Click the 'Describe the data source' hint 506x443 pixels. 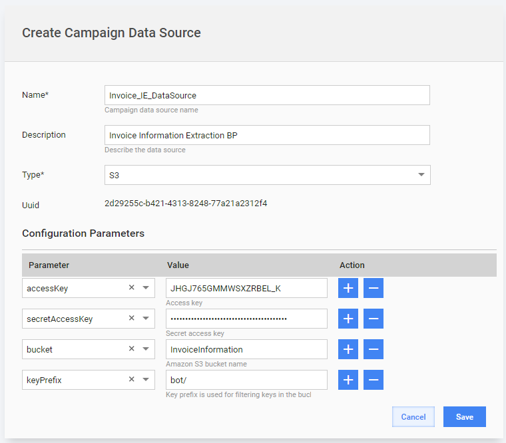(x=145, y=150)
